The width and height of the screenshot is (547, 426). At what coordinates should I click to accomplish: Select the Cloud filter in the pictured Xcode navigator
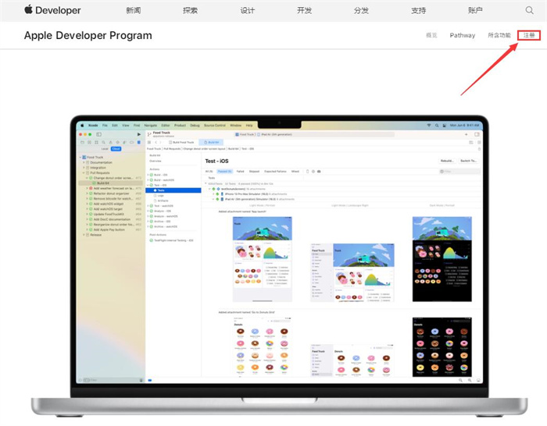tap(116, 149)
